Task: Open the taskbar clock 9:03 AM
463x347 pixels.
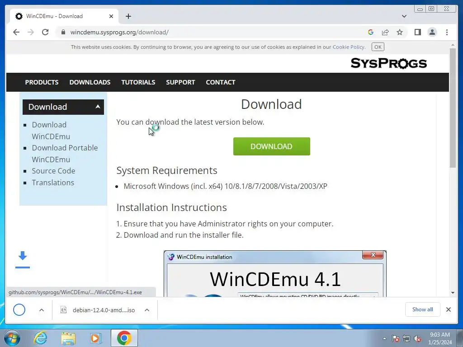Action: tap(440, 338)
